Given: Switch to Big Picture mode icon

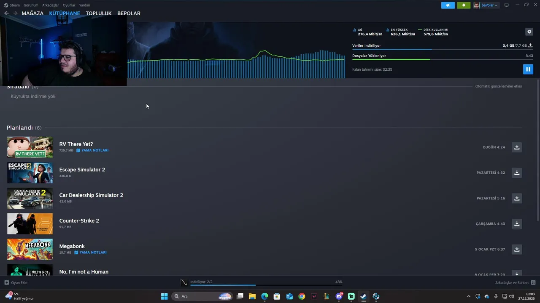Looking at the screenshot, I should pyautogui.click(x=507, y=5).
